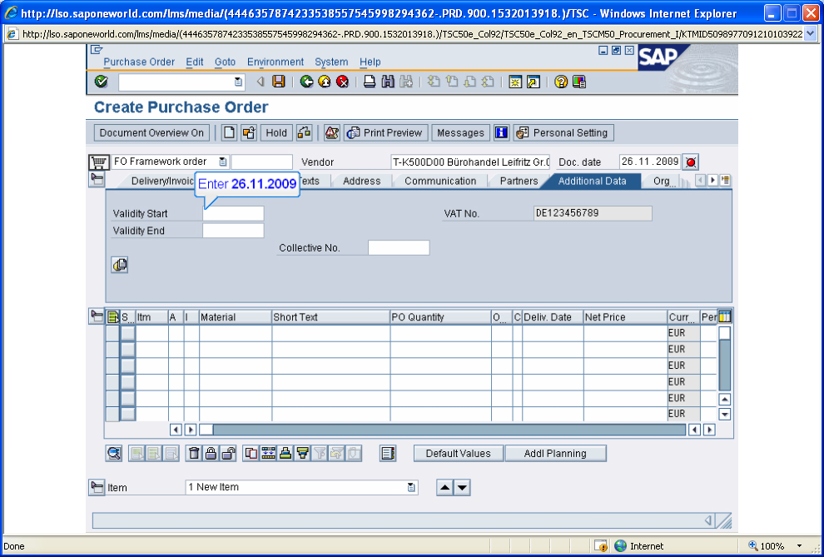824x557 pixels.
Task: Click the Sort ascending icon in item toolbar
Action: pos(285,453)
